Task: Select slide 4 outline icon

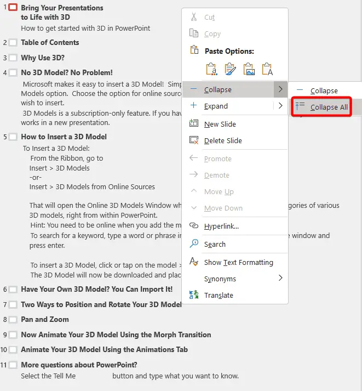Action: 13,72
